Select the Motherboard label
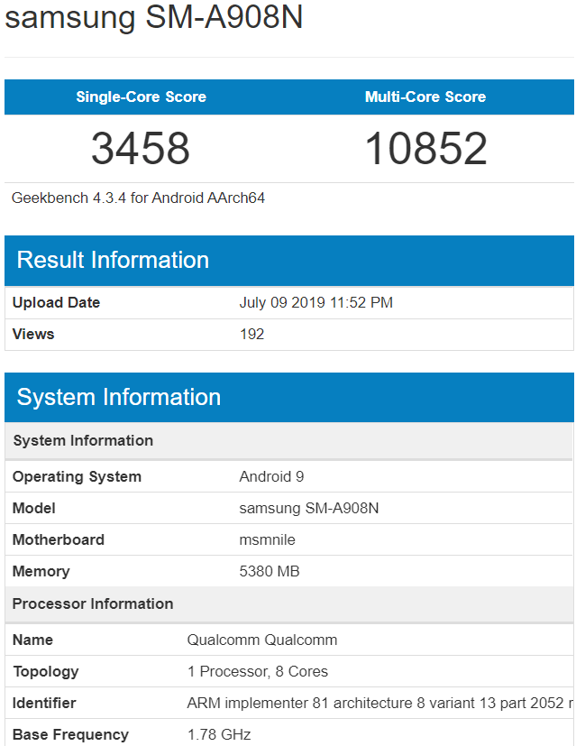The width and height of the screenshot is (576, 746). coord(58,539)
